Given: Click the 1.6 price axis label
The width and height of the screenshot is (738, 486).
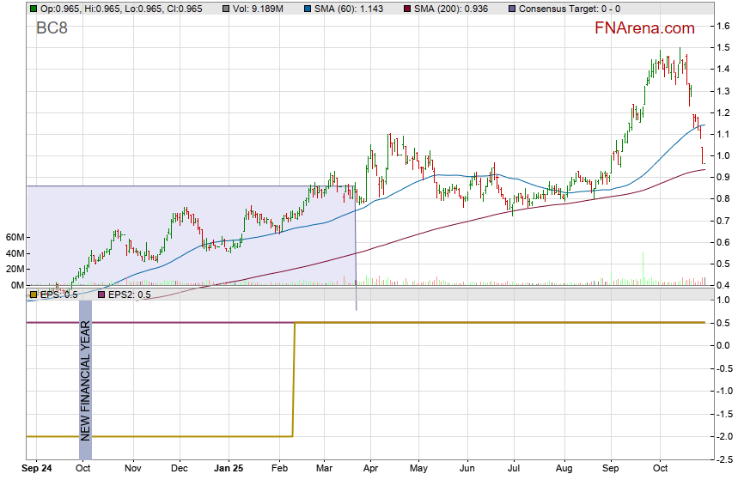Looking at the screenshot, I should pyautogui.click(x=724, y=27).
